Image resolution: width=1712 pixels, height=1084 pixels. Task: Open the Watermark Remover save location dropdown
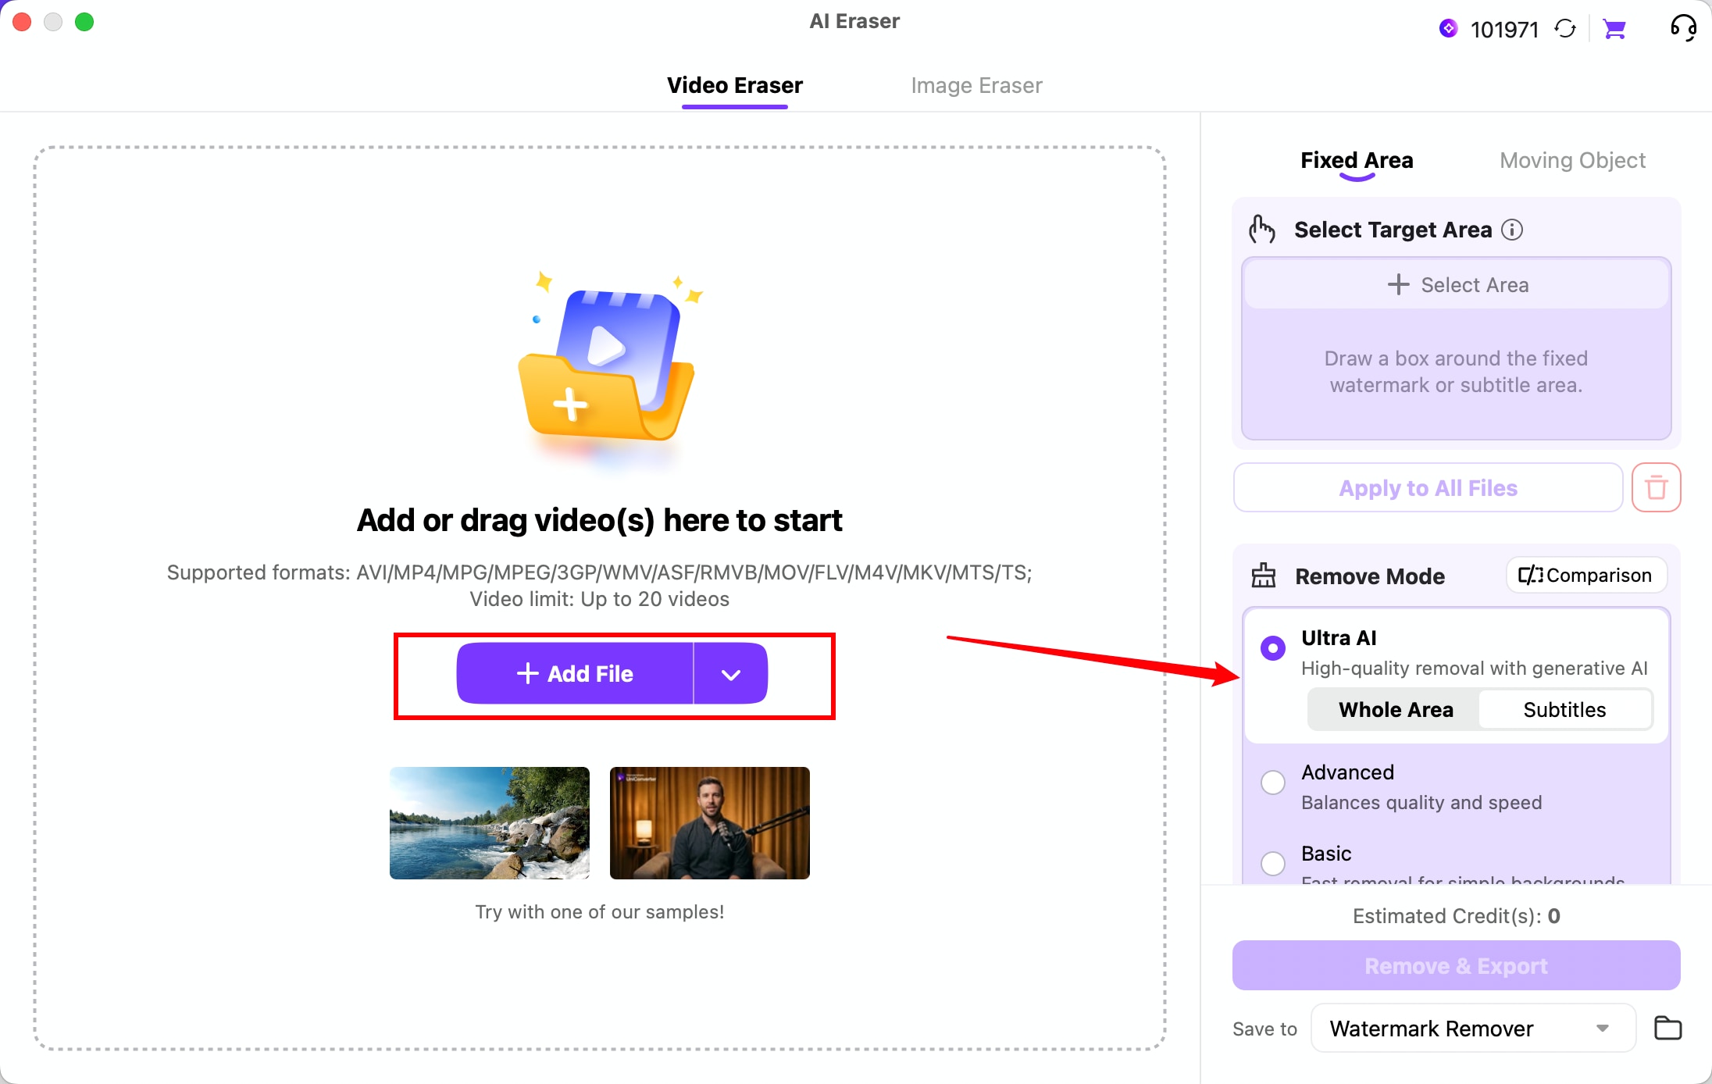point(1472,1028)
